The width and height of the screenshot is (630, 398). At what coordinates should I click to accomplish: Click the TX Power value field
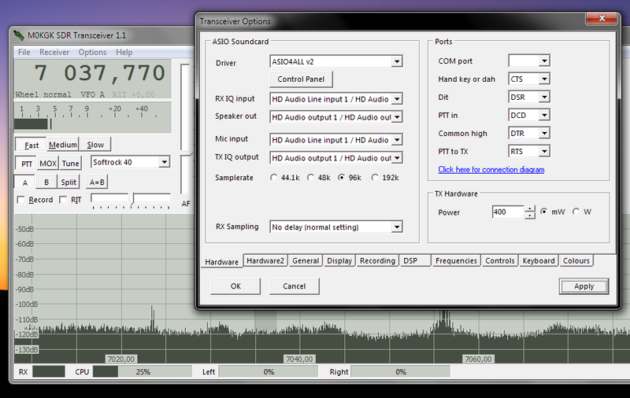tap(507, 212)
